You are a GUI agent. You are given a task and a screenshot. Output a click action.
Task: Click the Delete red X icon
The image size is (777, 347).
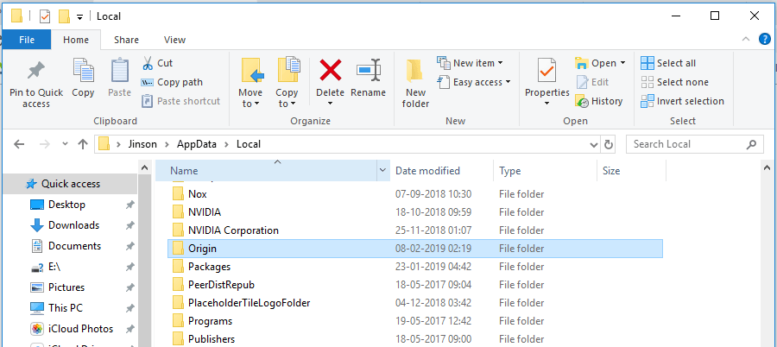(x=330, y=70)
